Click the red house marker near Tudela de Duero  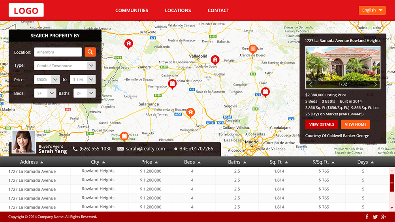215,60
